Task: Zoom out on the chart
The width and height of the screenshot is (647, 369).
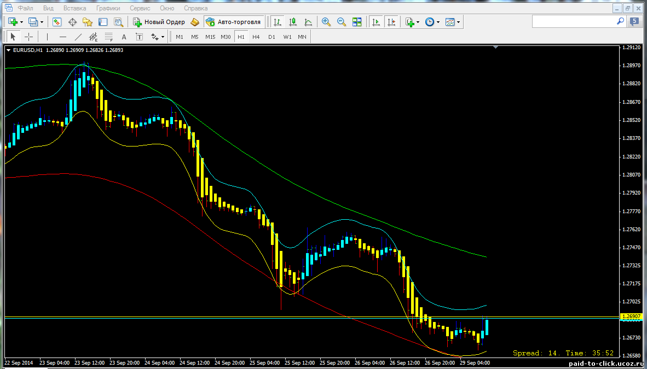Action: coord(342,22)
